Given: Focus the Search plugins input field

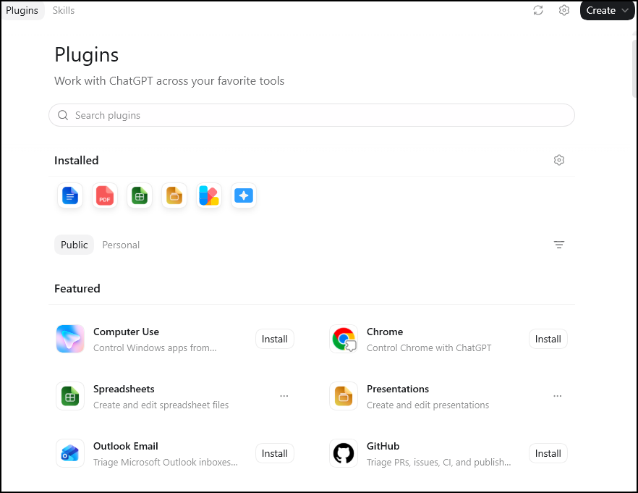Looking at the screenshot, I should [x=312, y=115].
